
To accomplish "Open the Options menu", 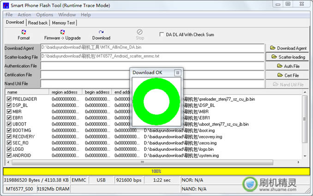I will coord(45,15).
